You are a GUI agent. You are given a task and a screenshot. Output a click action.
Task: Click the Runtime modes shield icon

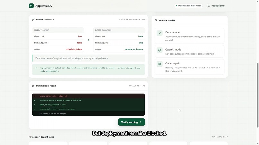point(156,20)
